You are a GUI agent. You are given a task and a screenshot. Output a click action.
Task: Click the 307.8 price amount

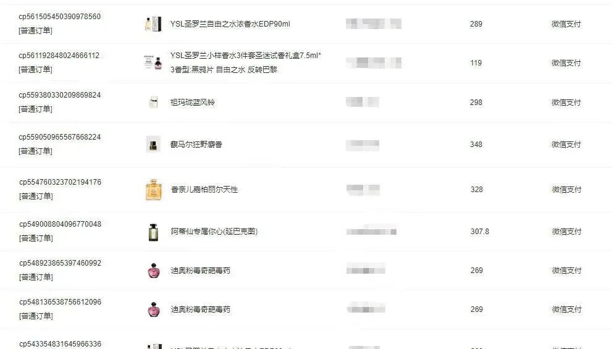480,232
